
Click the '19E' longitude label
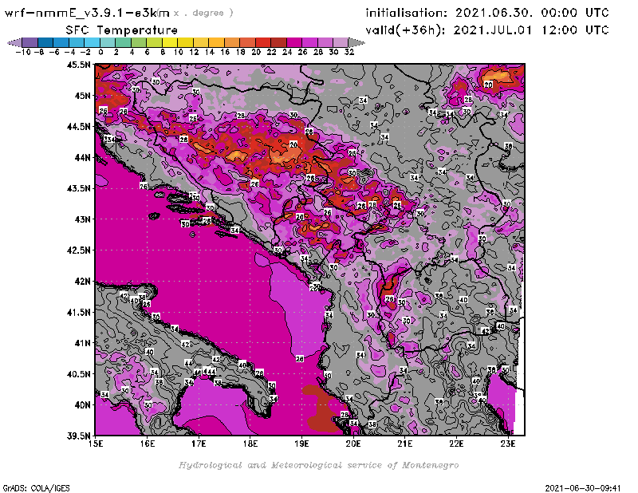(301, 444)
